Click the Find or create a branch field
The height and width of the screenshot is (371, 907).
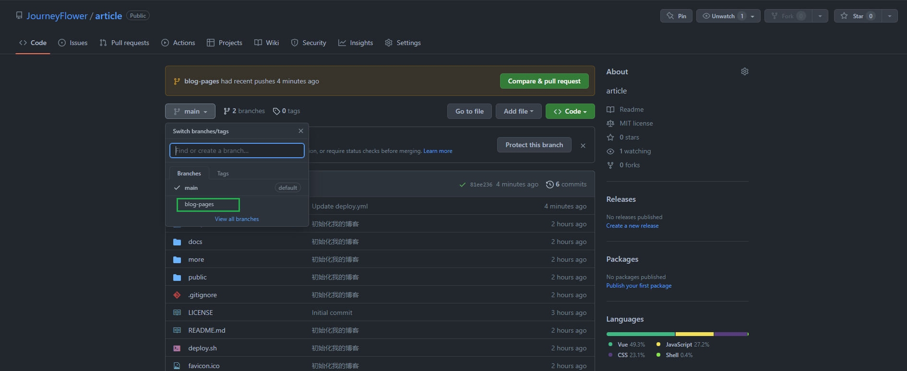coord(237,151)
